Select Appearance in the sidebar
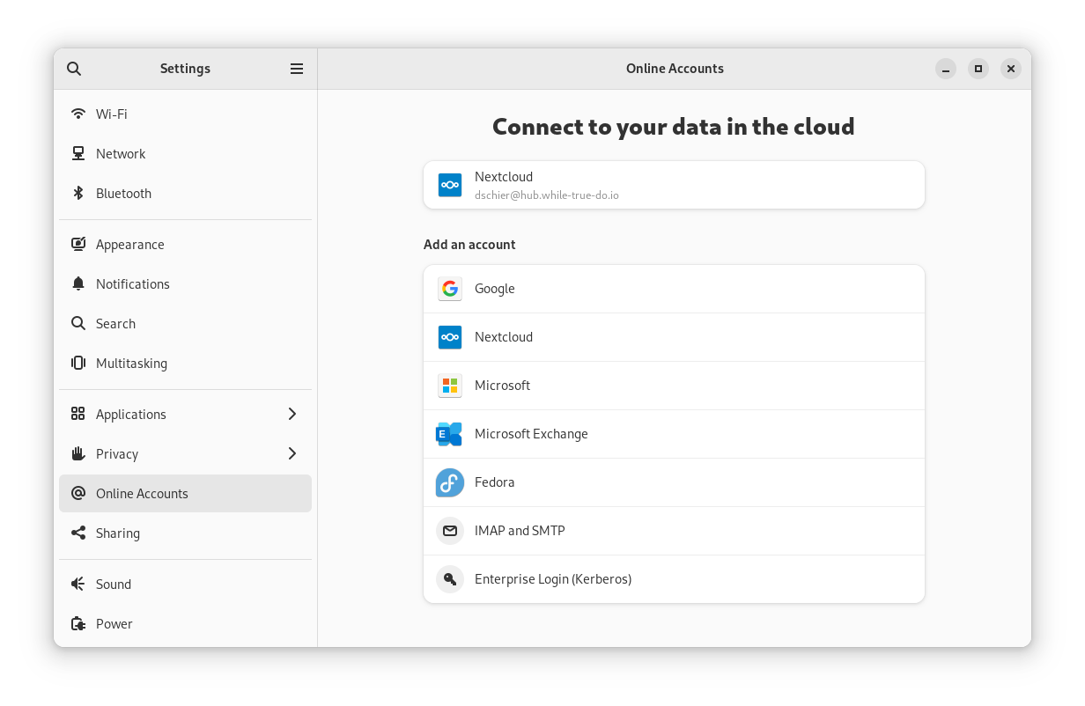 (185, 244)
